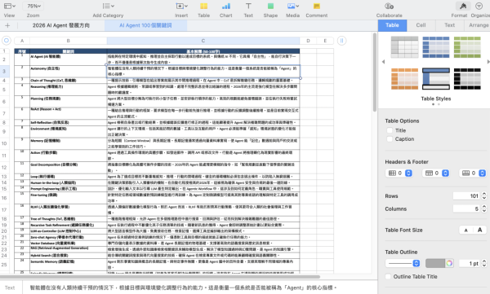Switch to the Cell inspector tab
This screenshot has width=490, height=294.
tap(421, 25)
